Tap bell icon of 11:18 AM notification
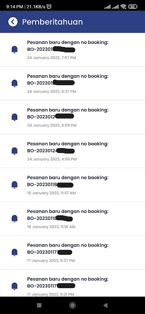The height and width of the screenshot is (314, 145). [x=15, y=219]
